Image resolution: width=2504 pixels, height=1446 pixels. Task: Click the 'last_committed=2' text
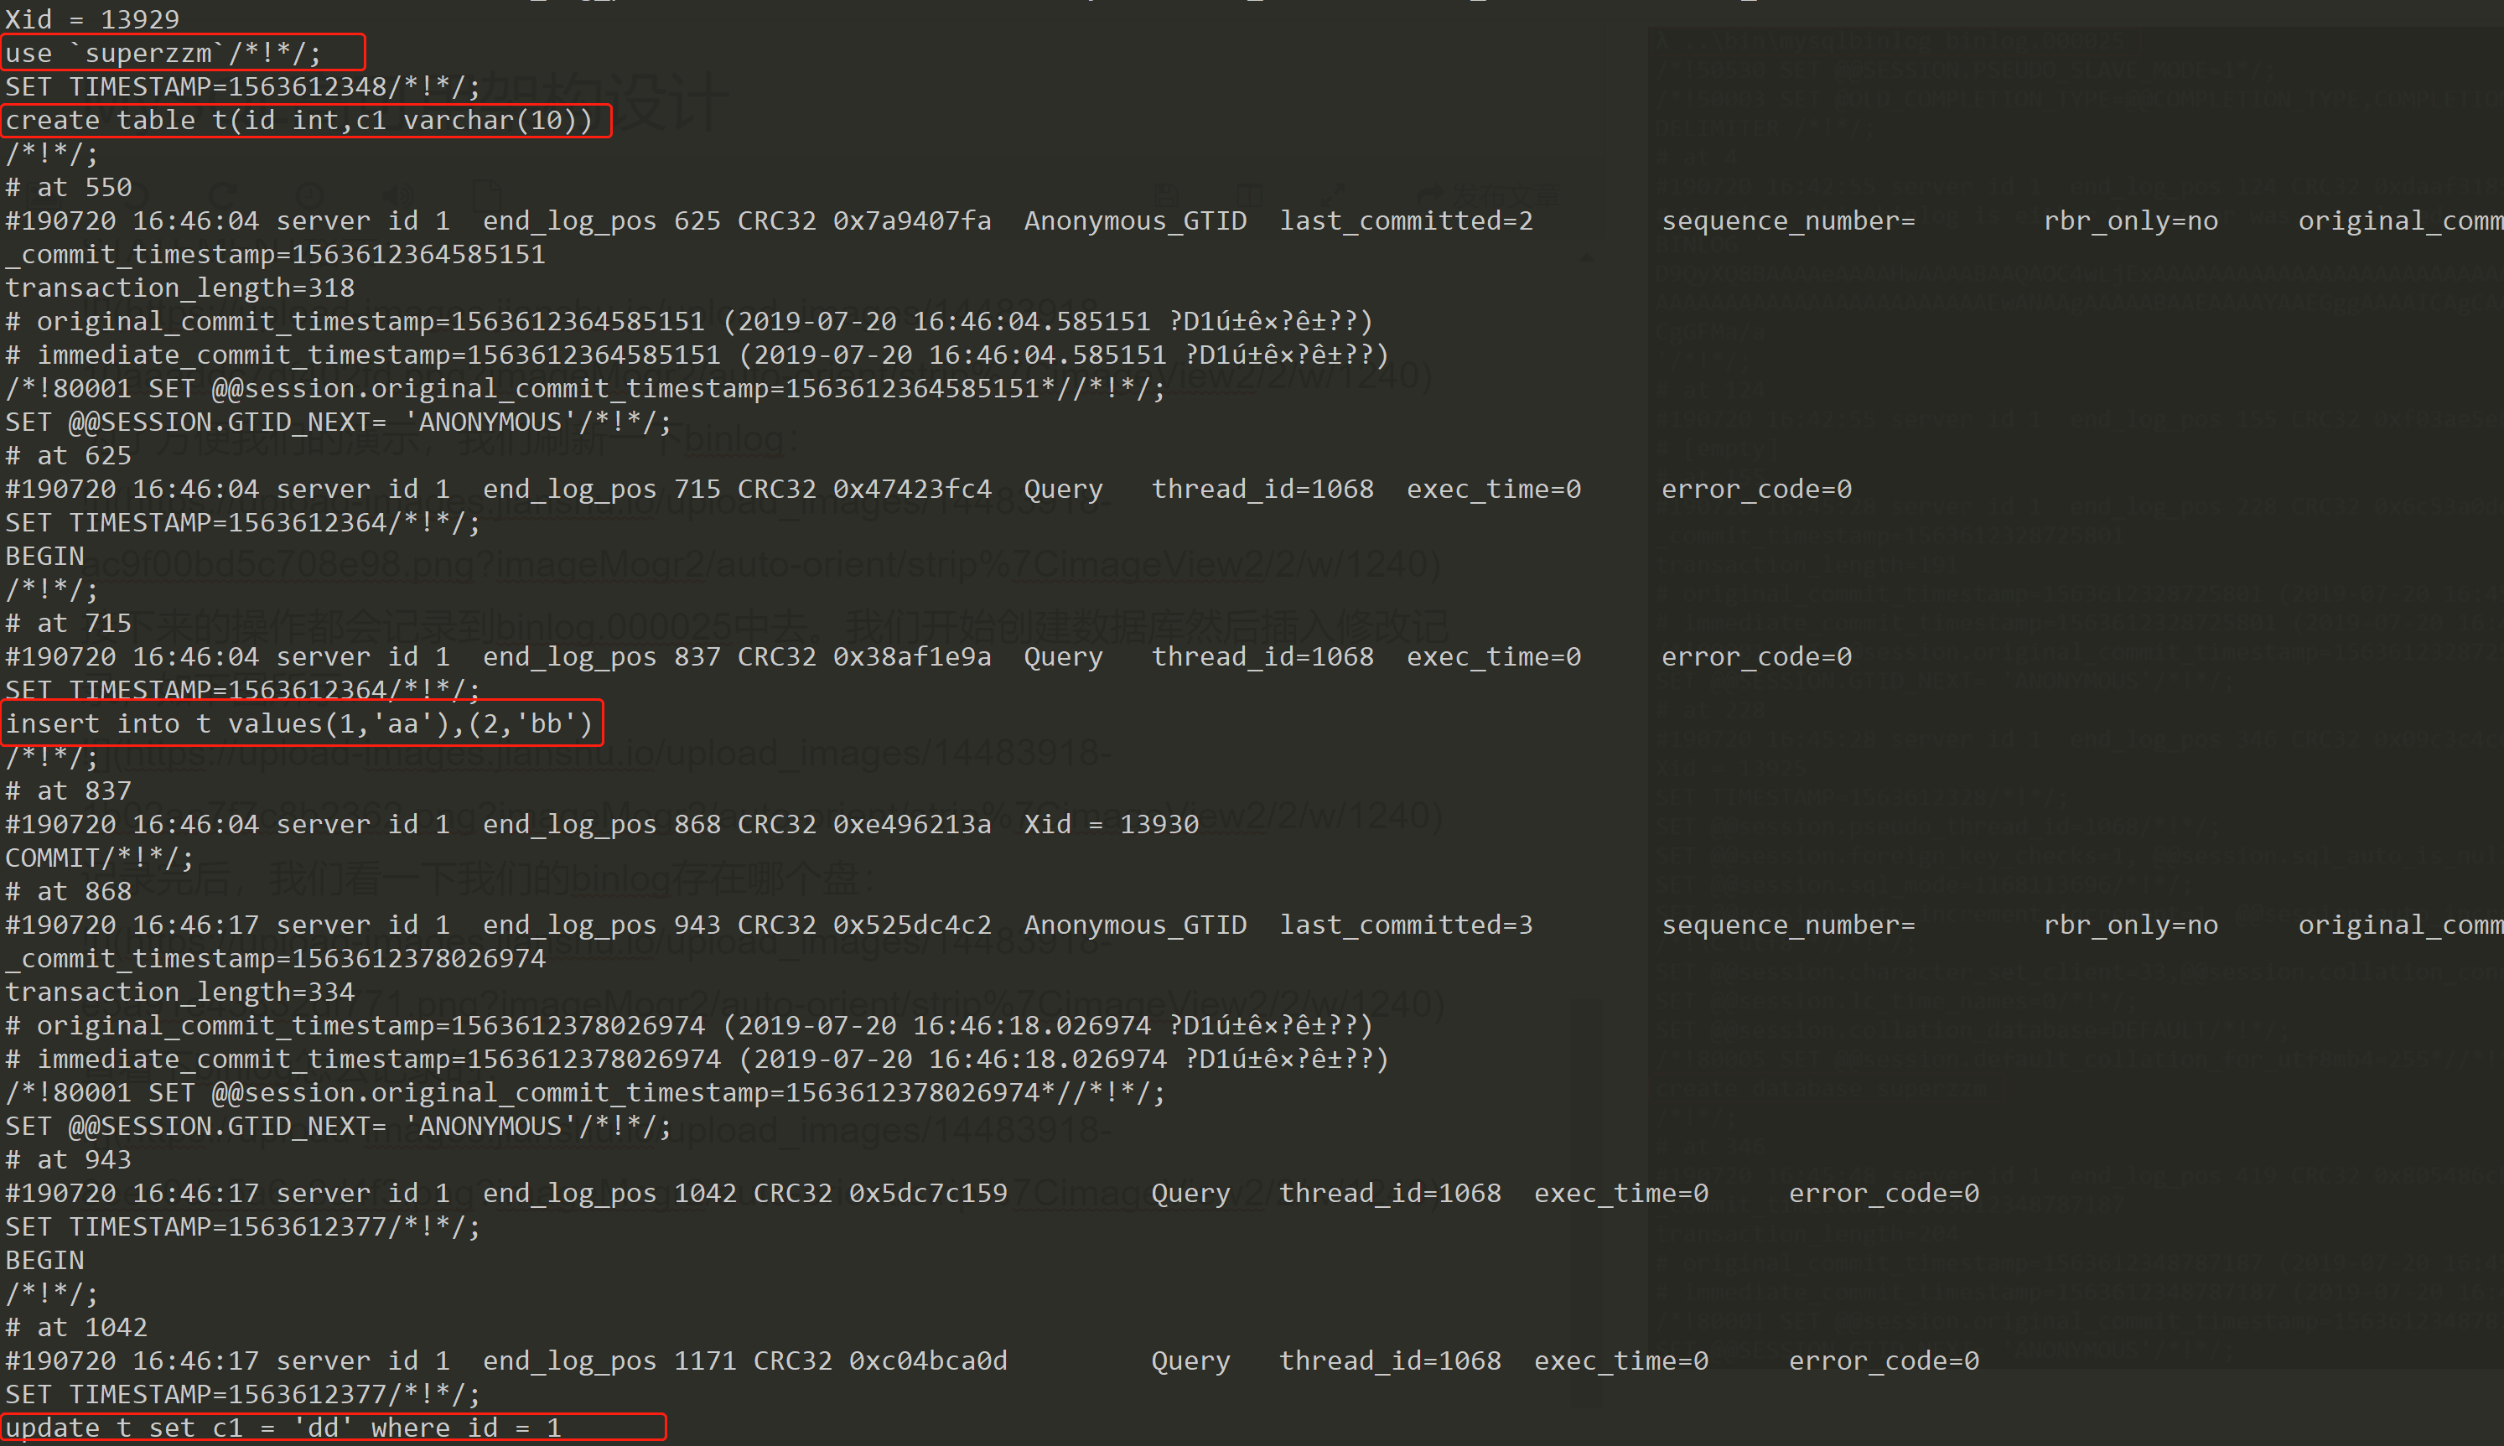(x=1405, y=220)
